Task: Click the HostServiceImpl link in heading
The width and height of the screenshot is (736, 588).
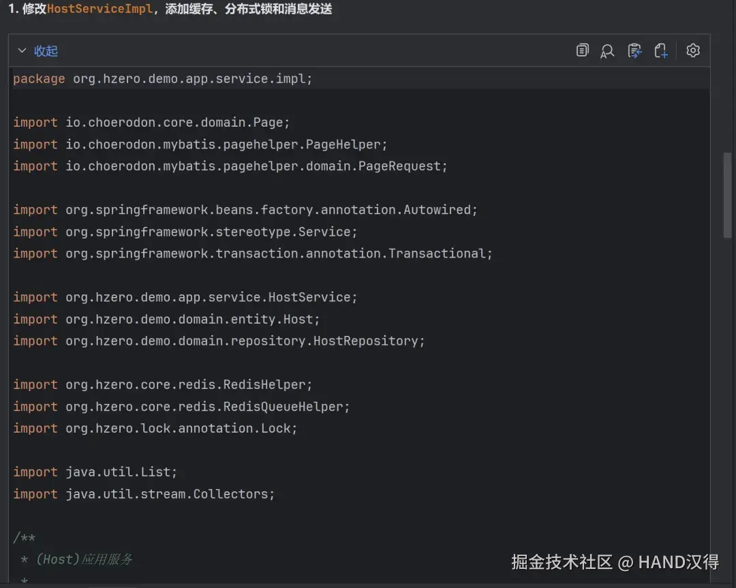Action: (99, 10)
